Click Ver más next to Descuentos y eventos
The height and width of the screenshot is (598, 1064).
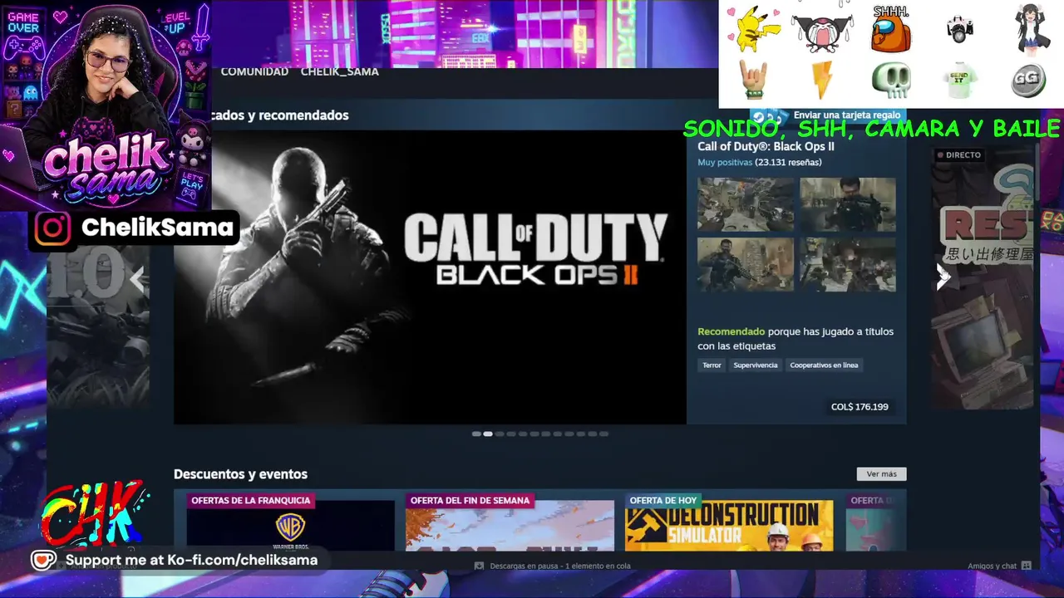click(881, 474)
